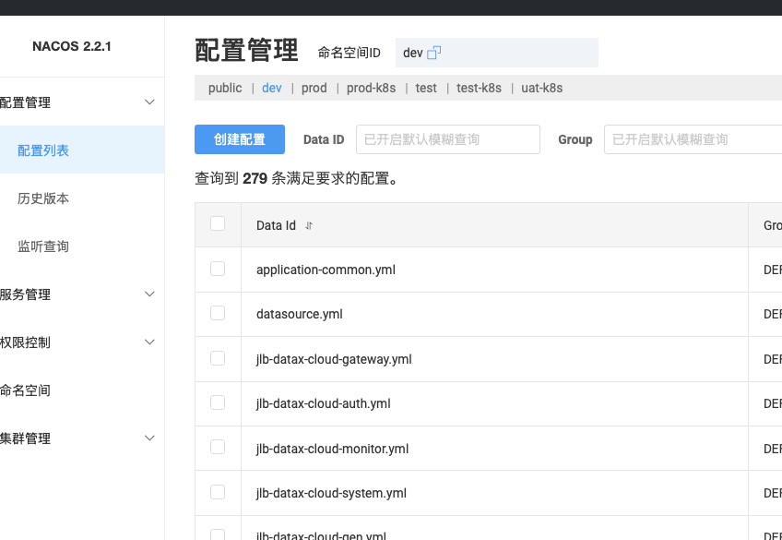This screenshot has height=540, width=782.
Task: Go to 命名空间 page
Action: tap(26, 390)
